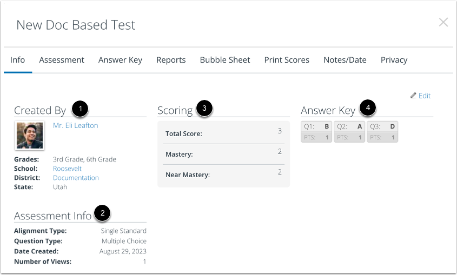Open the Roosevelt school link
The image size is (457, 275).
[x=67, y=169]
